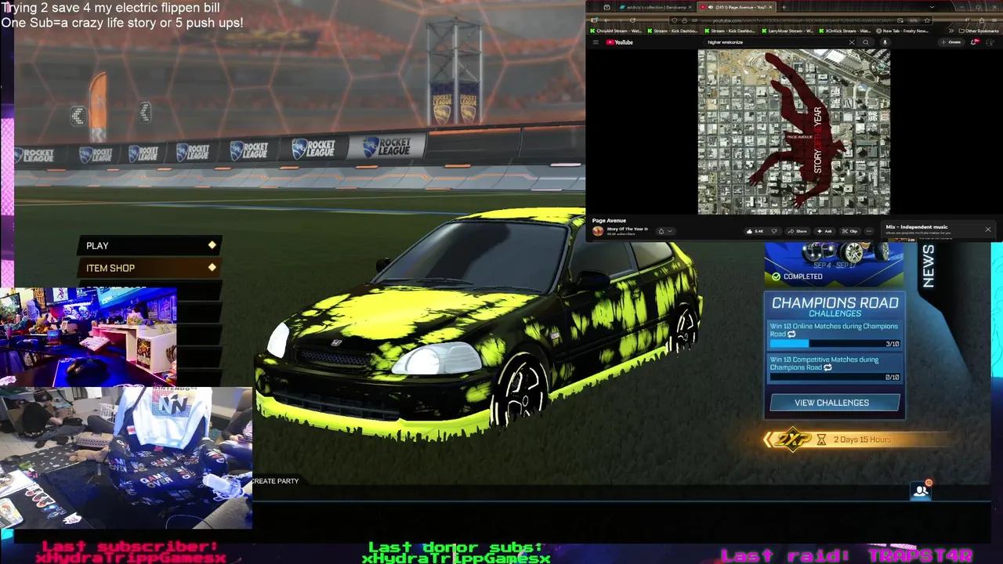The width and height of the screenshot is (1003, 564).
Task: Select PLAY in the Rocket League menu
Action: pos(149,246)
